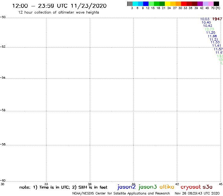
Task: Click the '3' color scale label
Action: coord(132,8)
